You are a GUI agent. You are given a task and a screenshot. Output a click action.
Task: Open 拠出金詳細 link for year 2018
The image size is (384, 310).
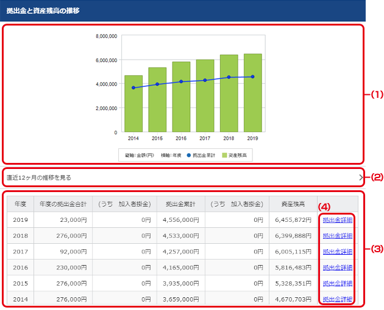(x=337, y=236)
